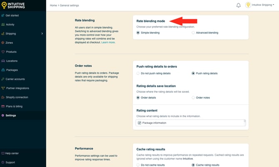
Task: Expand the Shipping menu chevron
Action: pos(42,34)
